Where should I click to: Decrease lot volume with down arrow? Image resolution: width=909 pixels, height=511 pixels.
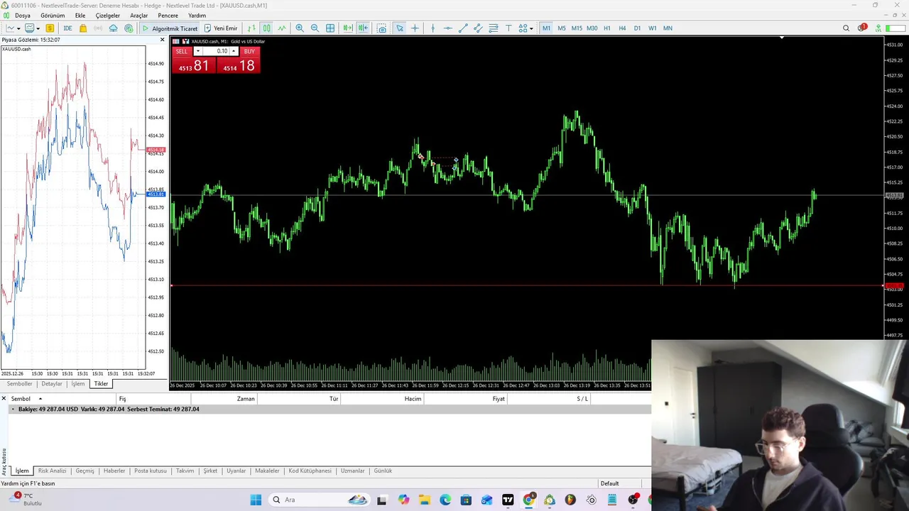[197, 51]
